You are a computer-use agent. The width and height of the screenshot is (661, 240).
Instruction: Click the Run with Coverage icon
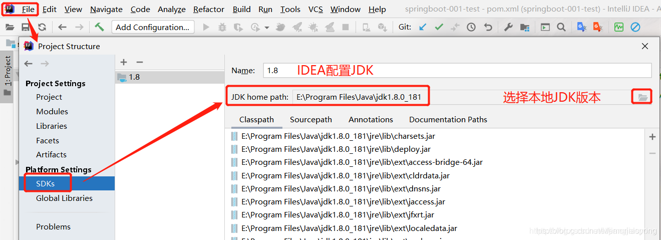tap(239, 27)
